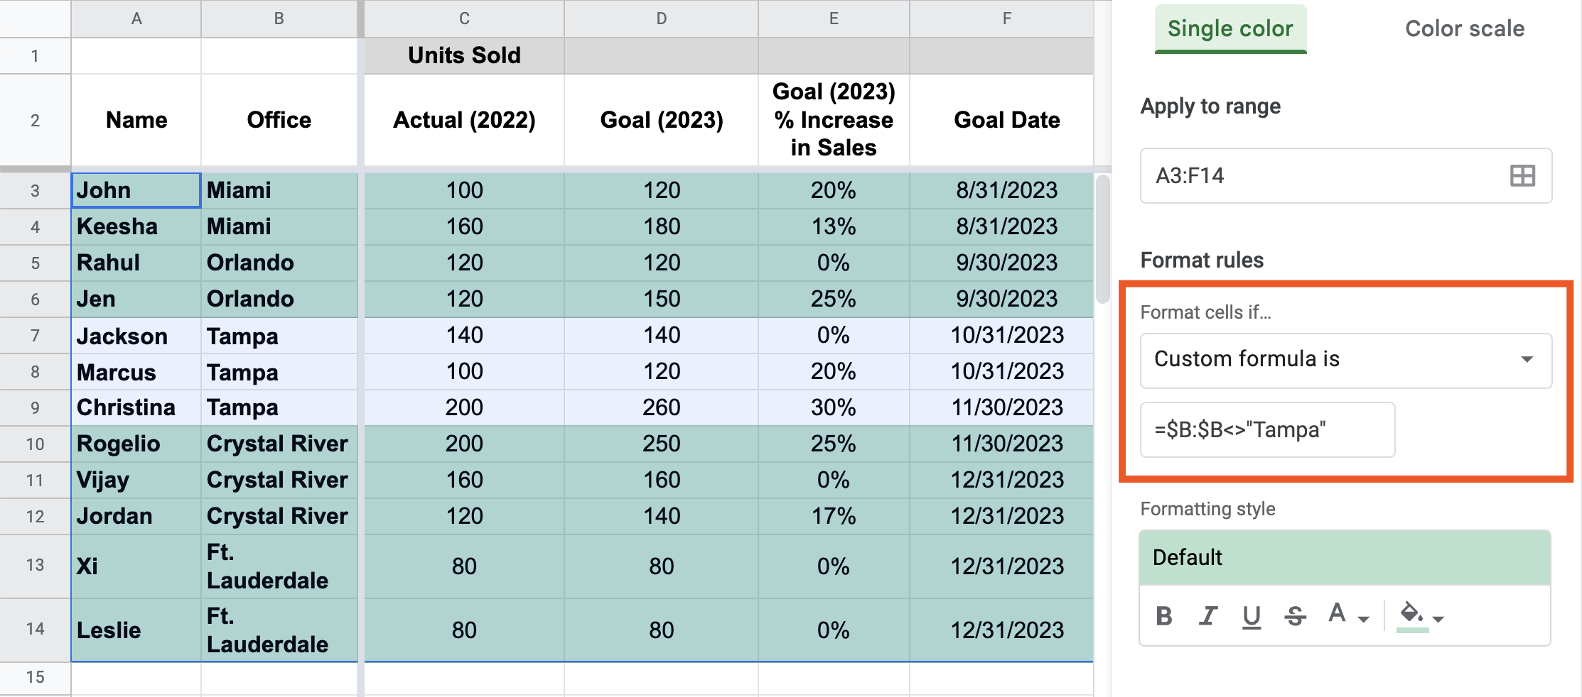The height and width of the screenshot is (697, 1582).
Task: Select row 7 header
Action: pyautogui.click(x=35, y=336)
